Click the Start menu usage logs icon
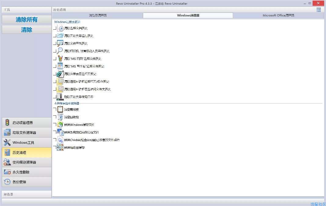This screenshot has height=206, width=326. click(60, 97)
